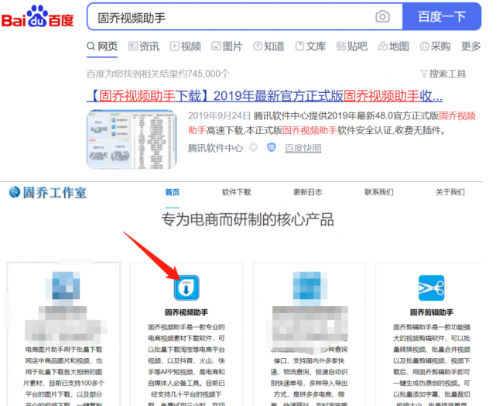
Task: Click the 电商图片助手 product description text
Action: (x=63, y=376)
